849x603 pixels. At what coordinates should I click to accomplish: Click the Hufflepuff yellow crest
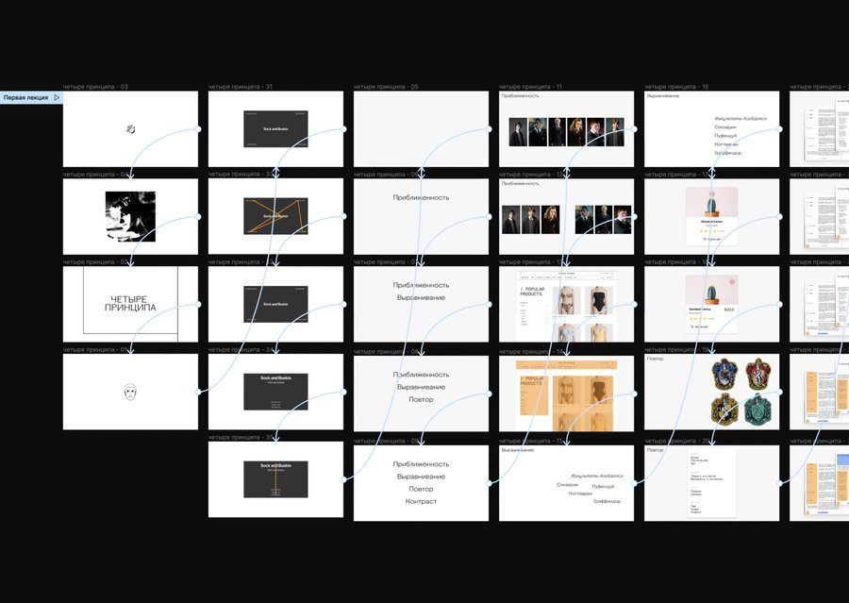[x=724, y=409]
